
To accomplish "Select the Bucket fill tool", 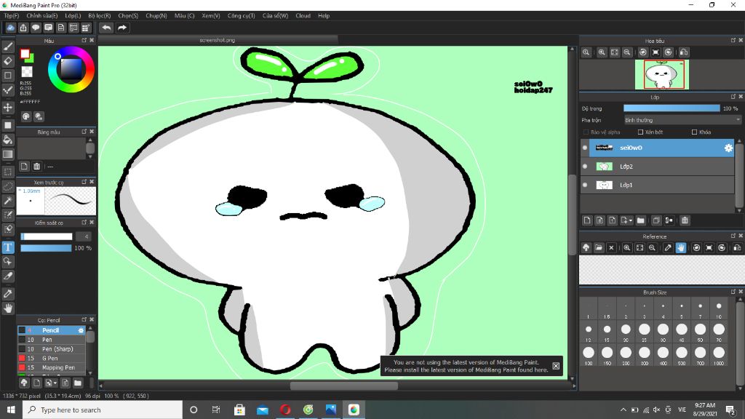I will click(8, 140).
